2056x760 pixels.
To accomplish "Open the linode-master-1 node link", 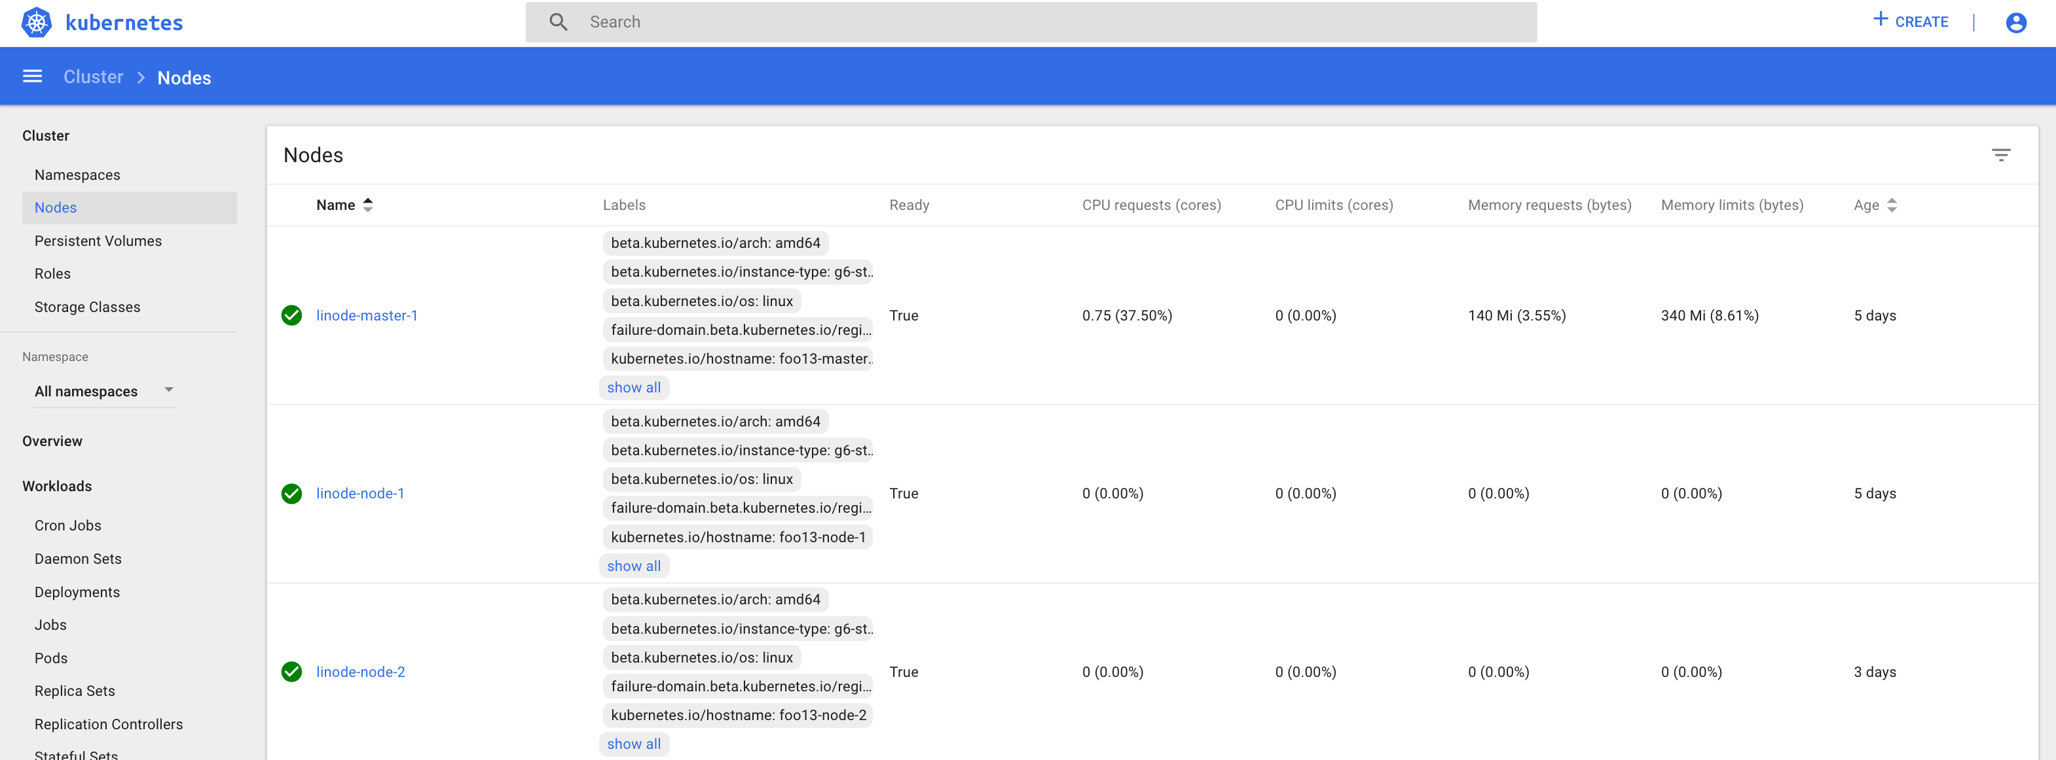I will click(x=367, y=316).
